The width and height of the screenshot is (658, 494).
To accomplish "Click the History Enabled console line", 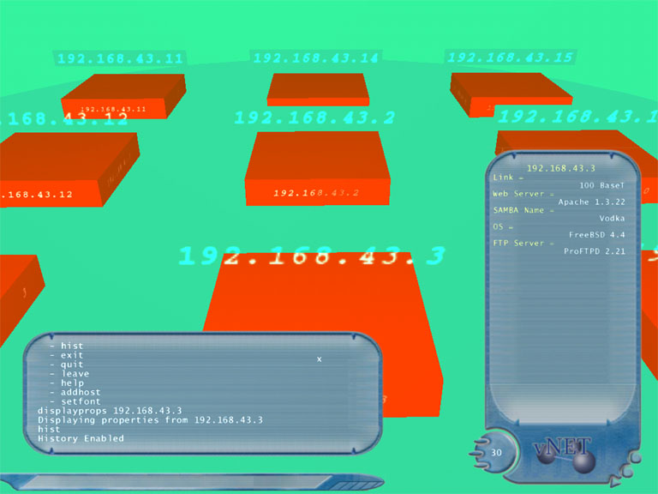I will click(81, 438).
